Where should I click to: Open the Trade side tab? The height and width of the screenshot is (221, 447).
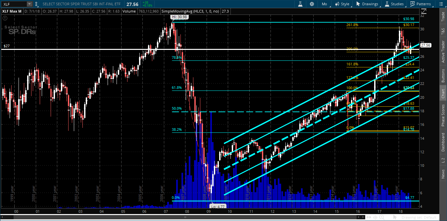[x=443, y=17]
